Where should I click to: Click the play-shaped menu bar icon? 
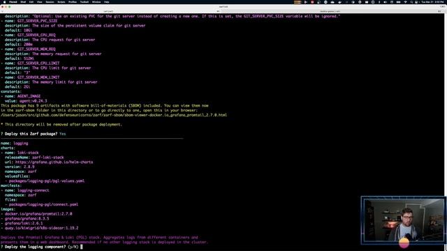pos(306,1)
